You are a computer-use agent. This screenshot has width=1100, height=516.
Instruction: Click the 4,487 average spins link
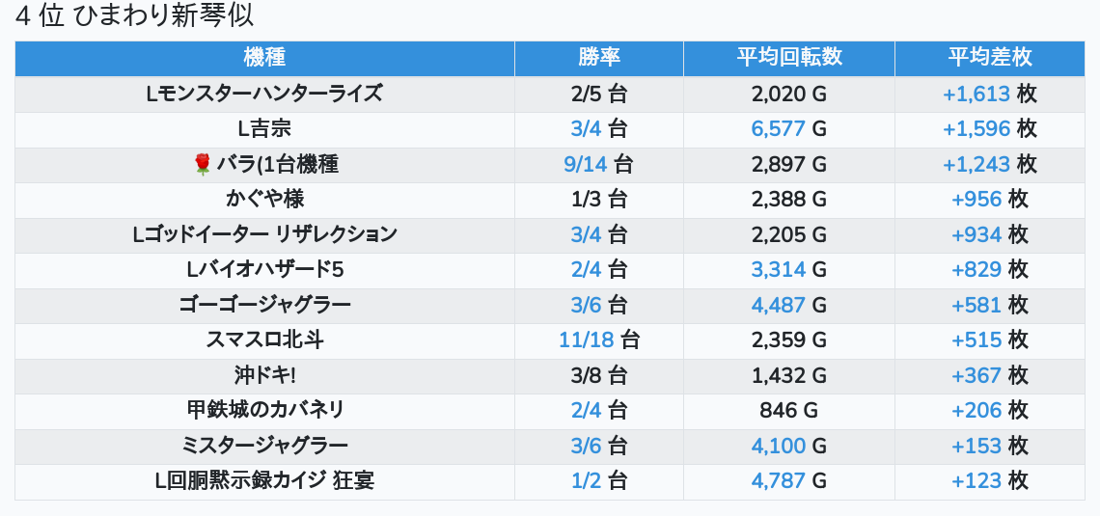coord(778,305)
